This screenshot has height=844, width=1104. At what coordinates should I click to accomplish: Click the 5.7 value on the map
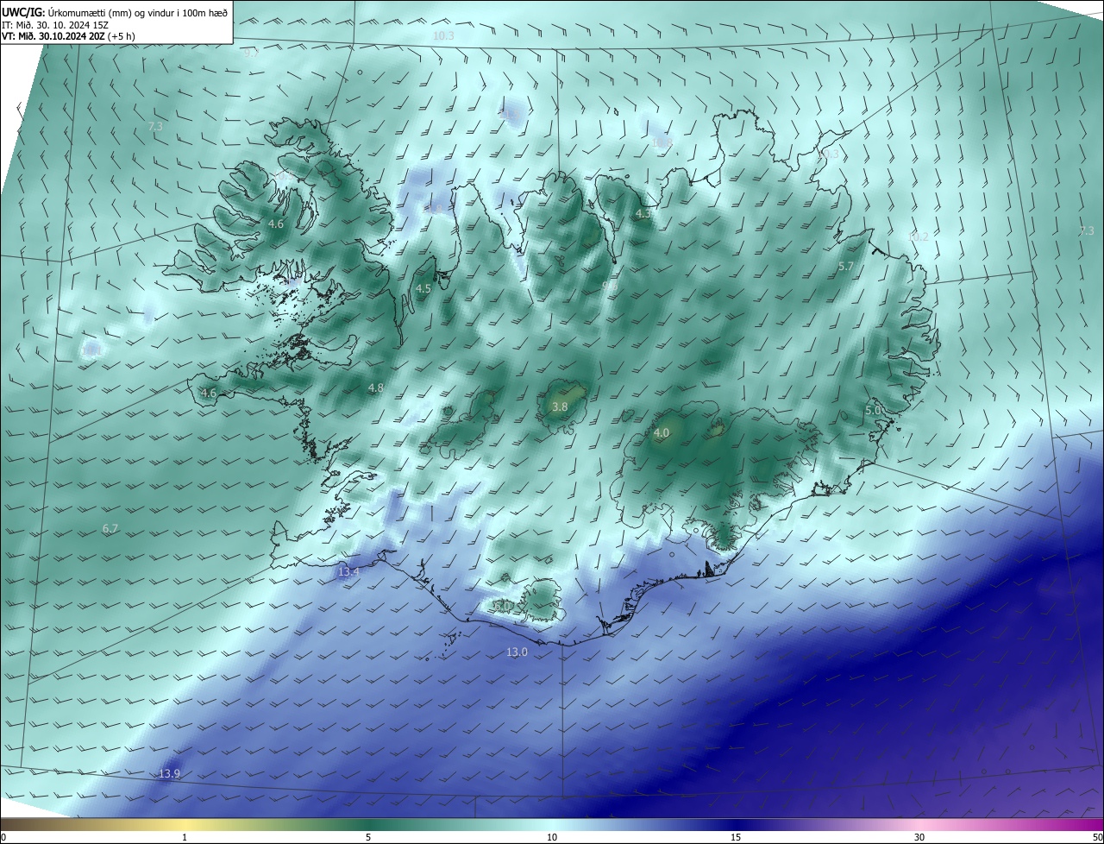[846, 268]
